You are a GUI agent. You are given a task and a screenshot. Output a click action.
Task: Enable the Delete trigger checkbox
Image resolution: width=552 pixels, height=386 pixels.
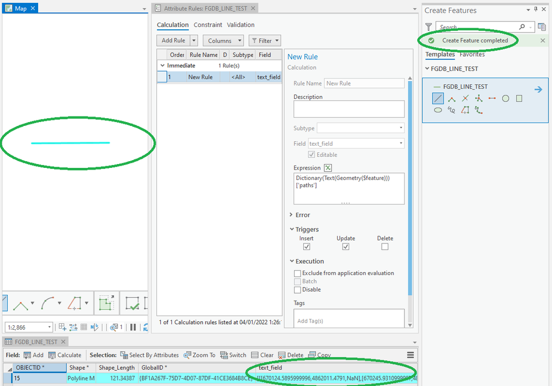click(x=385, y=247)
